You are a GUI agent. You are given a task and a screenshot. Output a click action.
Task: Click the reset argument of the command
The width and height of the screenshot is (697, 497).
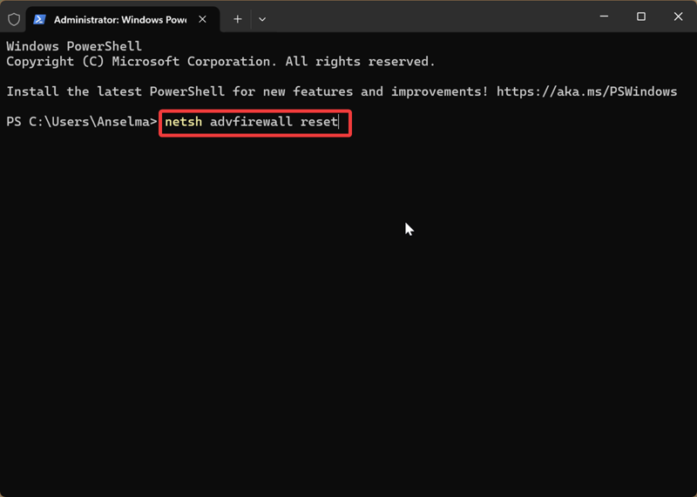pos(318,122)
